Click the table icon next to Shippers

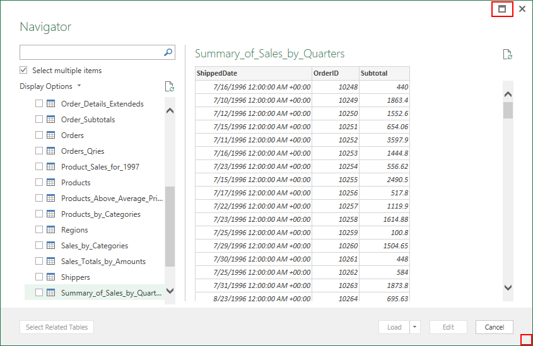[x=51, y=277]
